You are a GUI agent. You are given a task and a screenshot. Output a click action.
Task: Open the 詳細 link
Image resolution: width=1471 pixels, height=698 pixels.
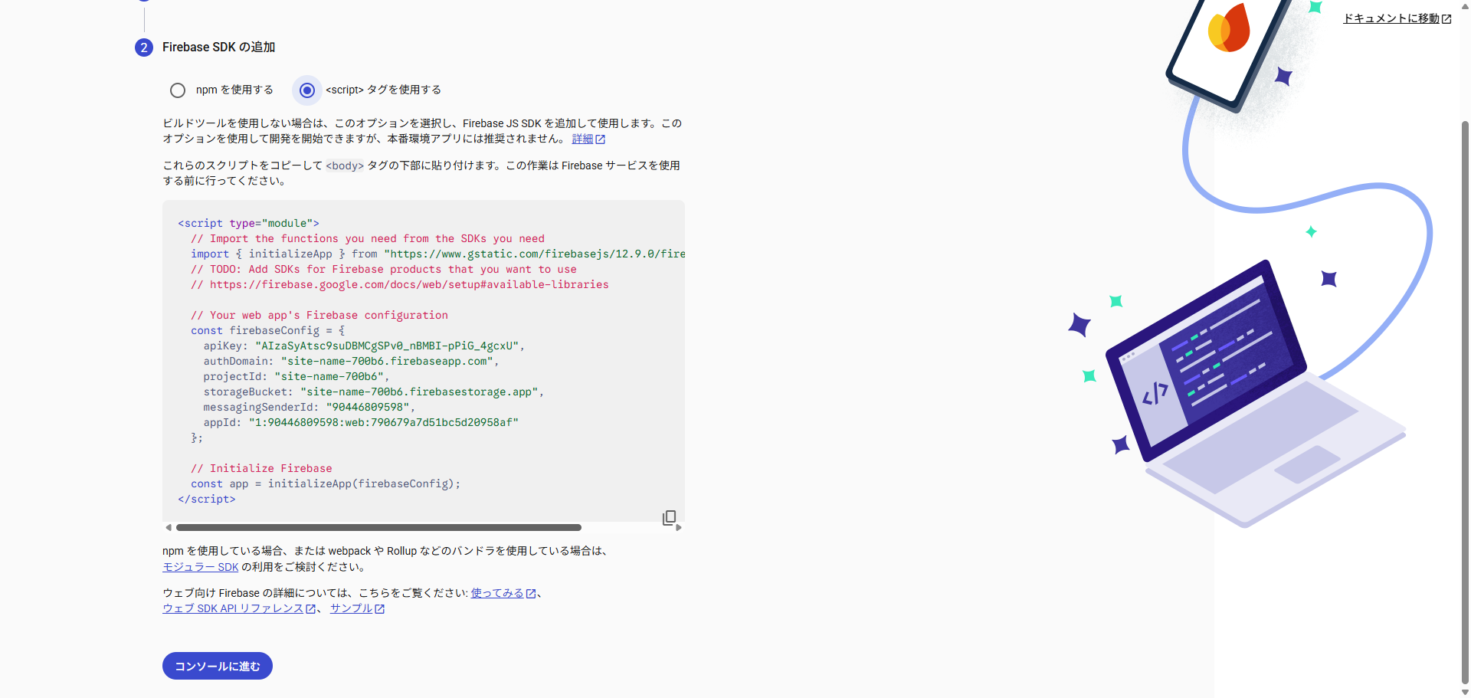(582, 139)
